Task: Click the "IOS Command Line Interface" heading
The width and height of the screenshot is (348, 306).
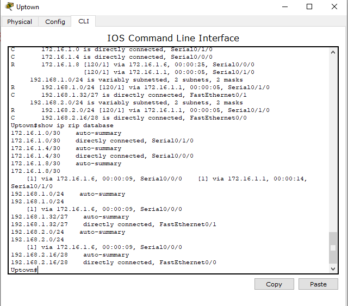Action: 173,38
